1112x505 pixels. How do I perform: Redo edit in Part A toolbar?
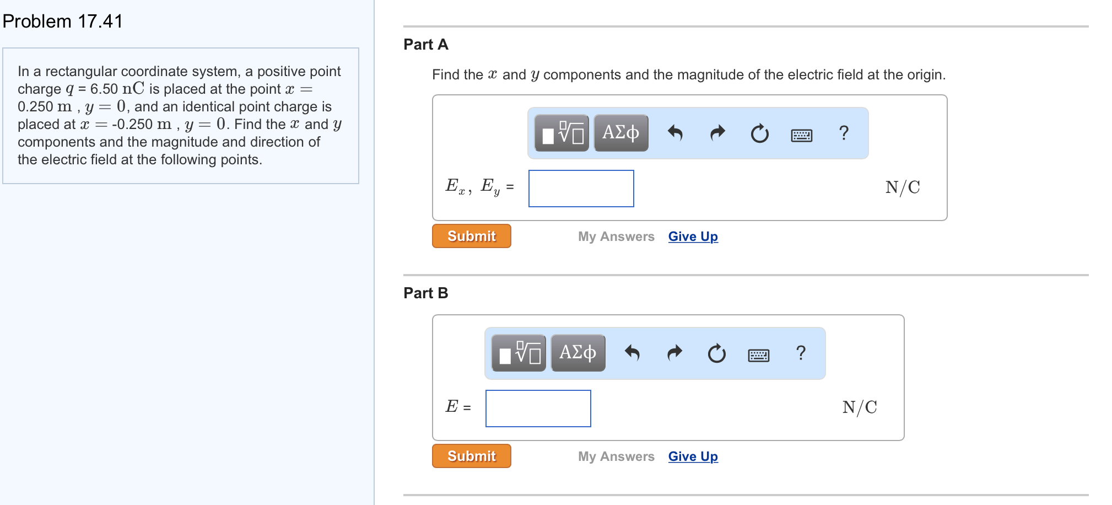tap(717, 133)
